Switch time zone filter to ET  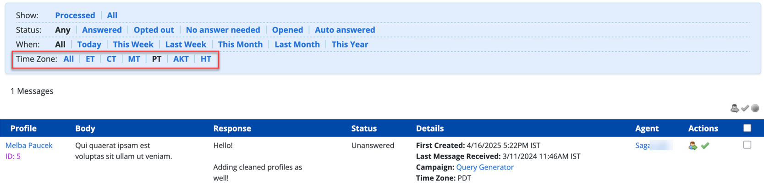point(90,59)
